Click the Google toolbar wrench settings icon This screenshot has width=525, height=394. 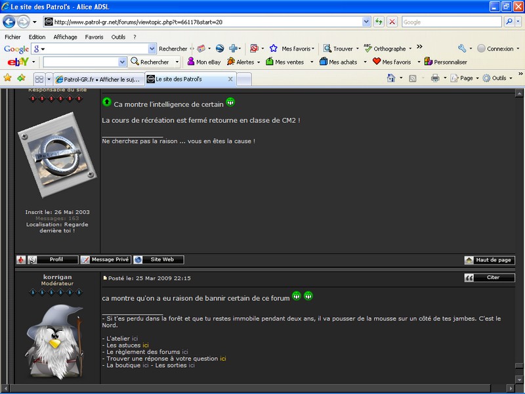pos(462,49)
